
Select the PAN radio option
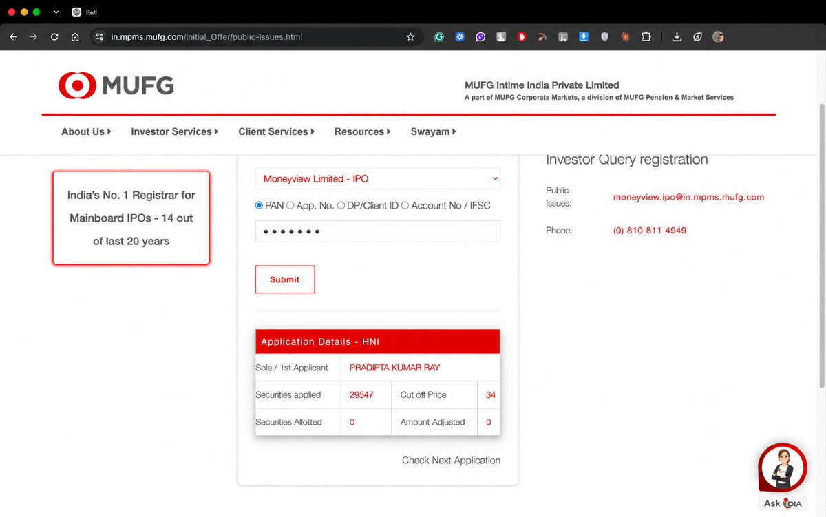click(259, 205)
